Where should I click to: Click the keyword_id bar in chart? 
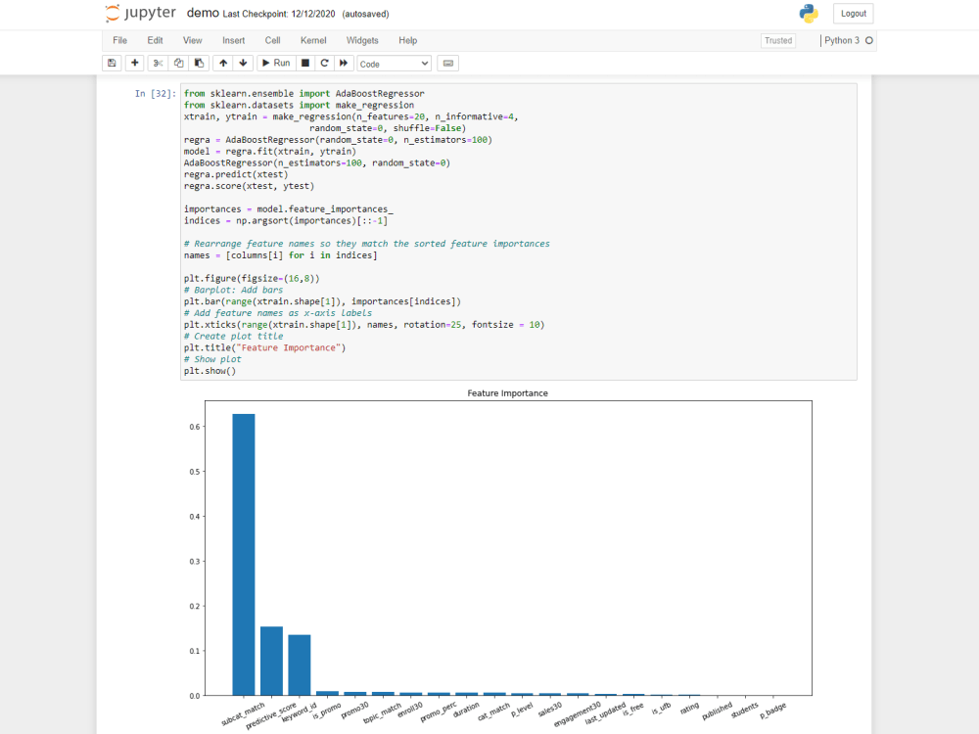300,665
